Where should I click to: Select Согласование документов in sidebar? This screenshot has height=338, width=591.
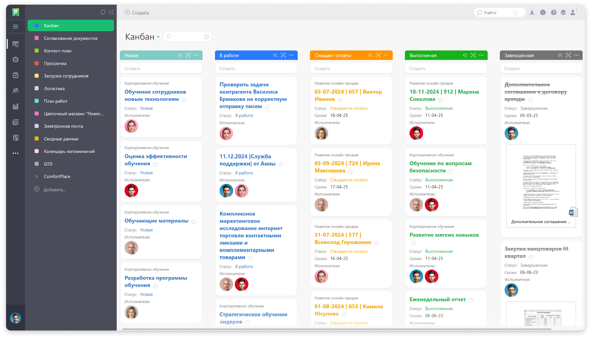(x=71, y=38)
